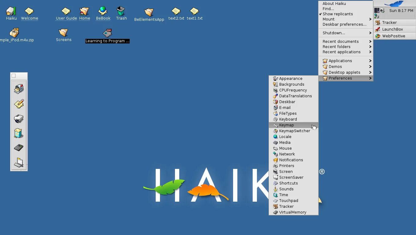Open the ScreenSaver preference
Viewport: 416px width, 235px height.
[294, 177]
